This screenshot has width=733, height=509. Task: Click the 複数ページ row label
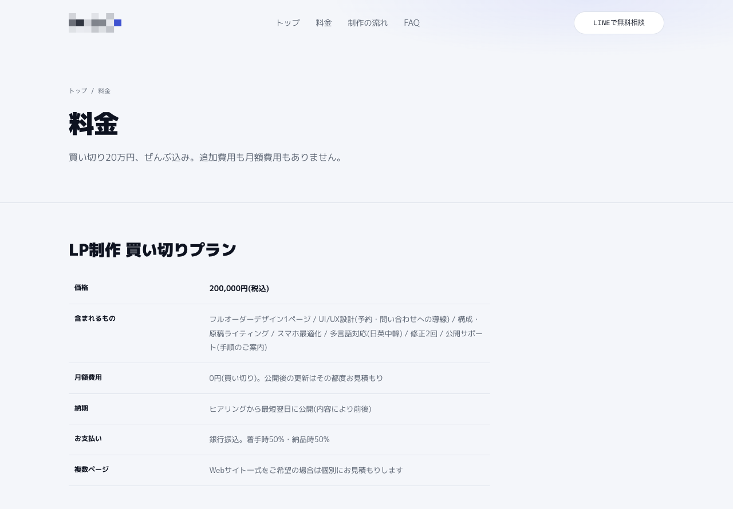tap(92, 470)
